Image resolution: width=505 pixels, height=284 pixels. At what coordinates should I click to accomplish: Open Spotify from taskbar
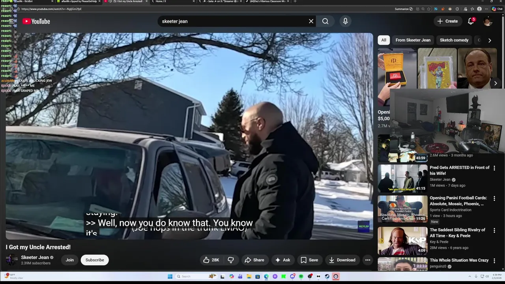[301, 277]
